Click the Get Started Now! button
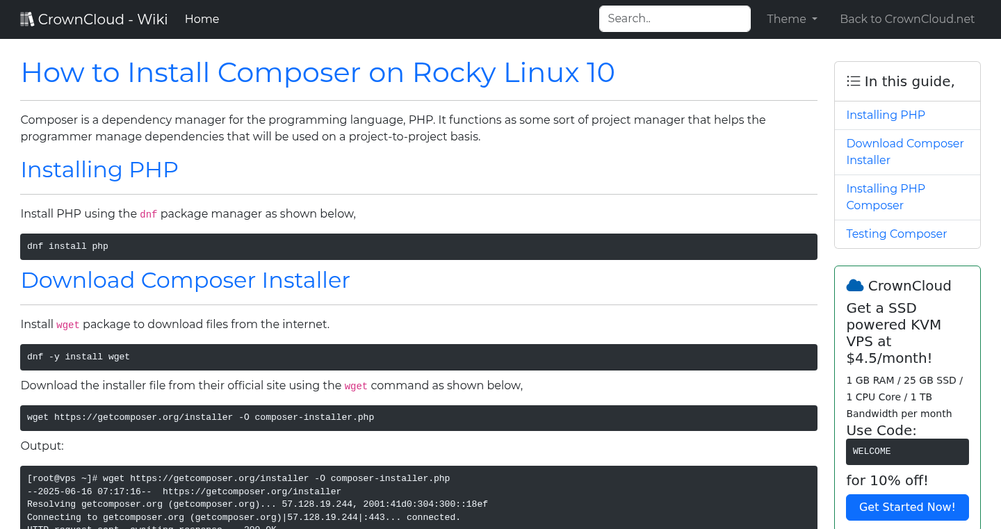 (x=907, y=507)
